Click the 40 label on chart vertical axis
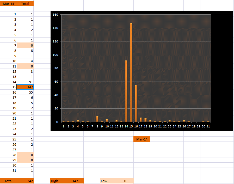 [56, 95]
